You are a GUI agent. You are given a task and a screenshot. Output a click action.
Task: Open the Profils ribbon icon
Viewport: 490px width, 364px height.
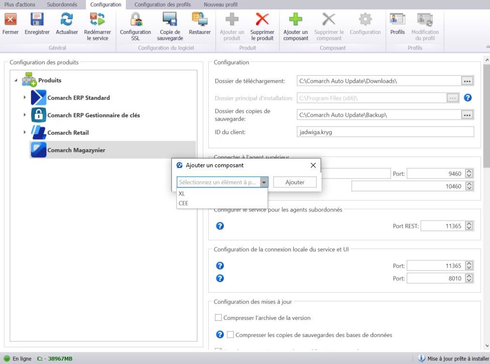point(397,19)
